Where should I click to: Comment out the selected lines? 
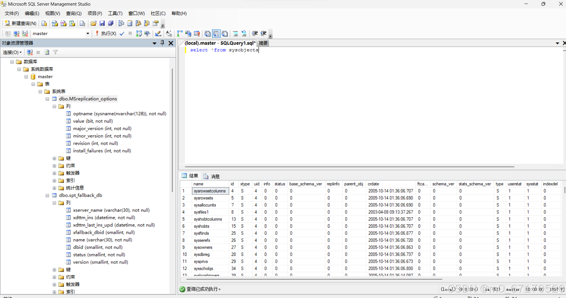235,34
